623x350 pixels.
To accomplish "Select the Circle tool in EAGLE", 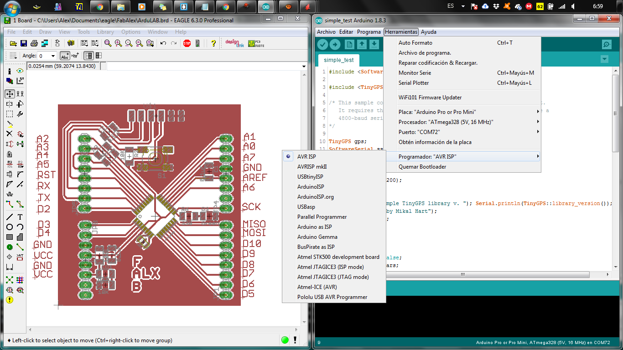I will coord(10,227).
